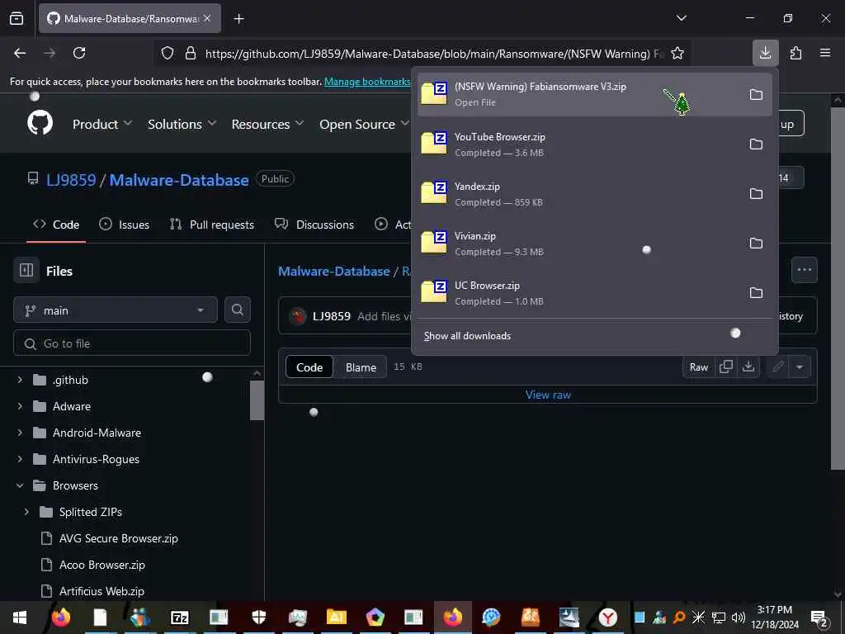Screen dimensions: 845x634
Task: Download the raw file icon
Action: point(748,367)
